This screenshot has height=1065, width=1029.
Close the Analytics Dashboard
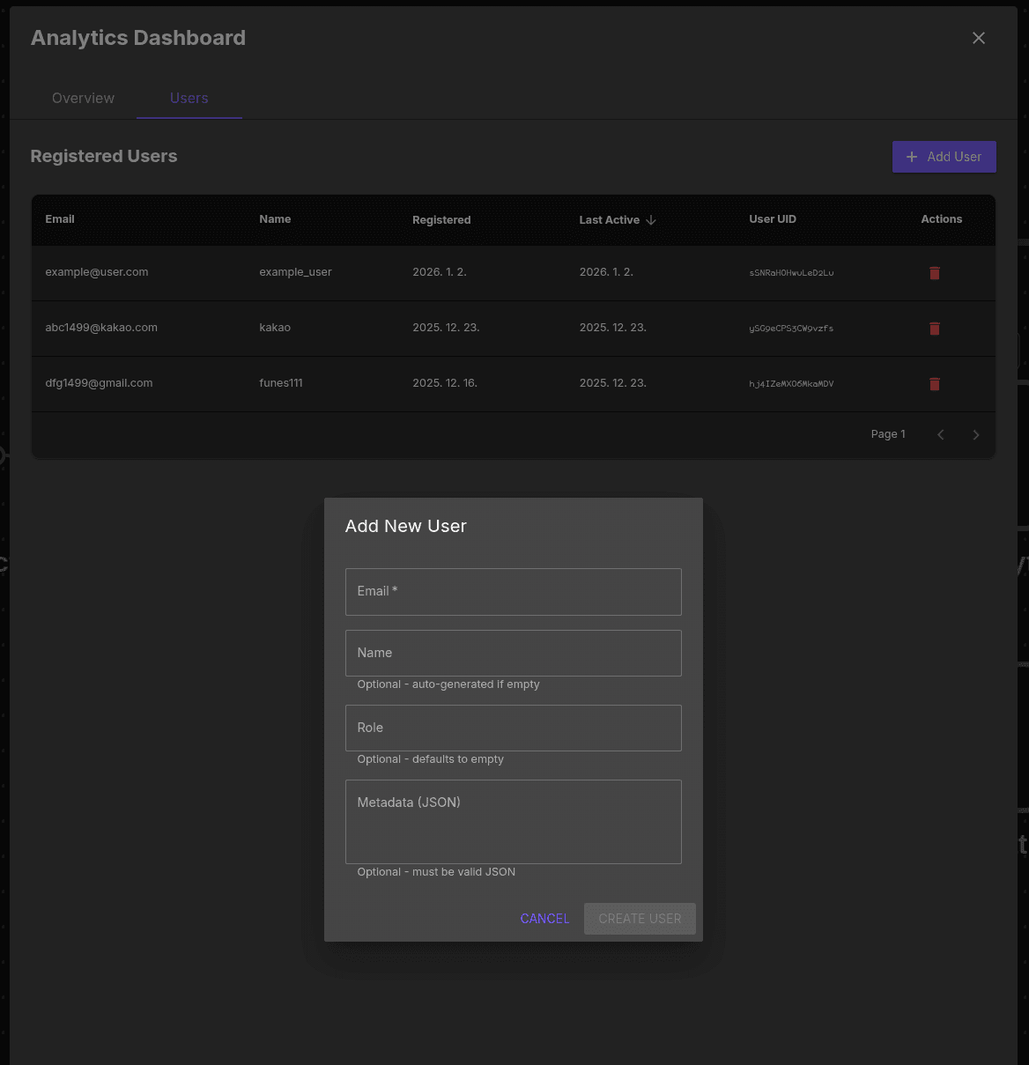click(978, 38)
